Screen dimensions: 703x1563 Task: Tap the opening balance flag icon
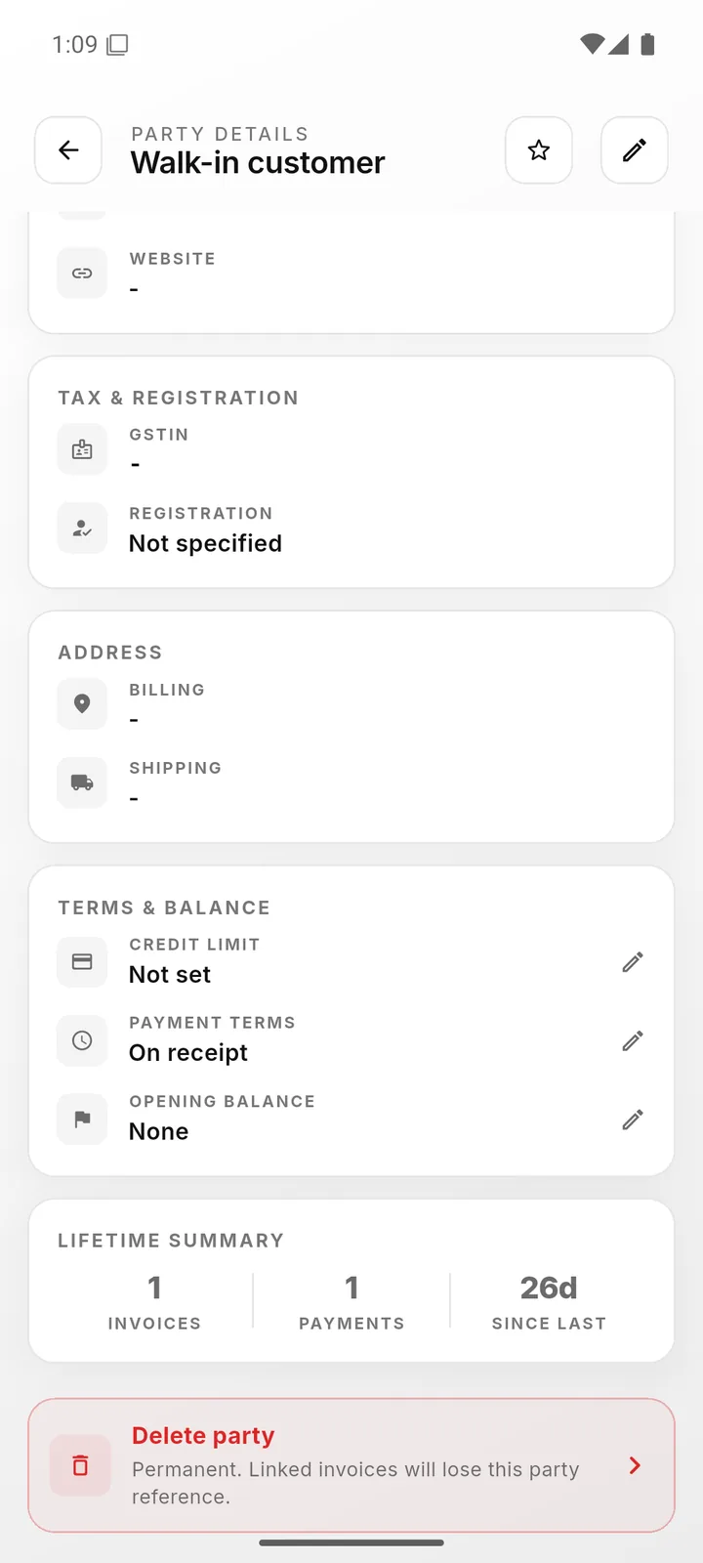82,1119
